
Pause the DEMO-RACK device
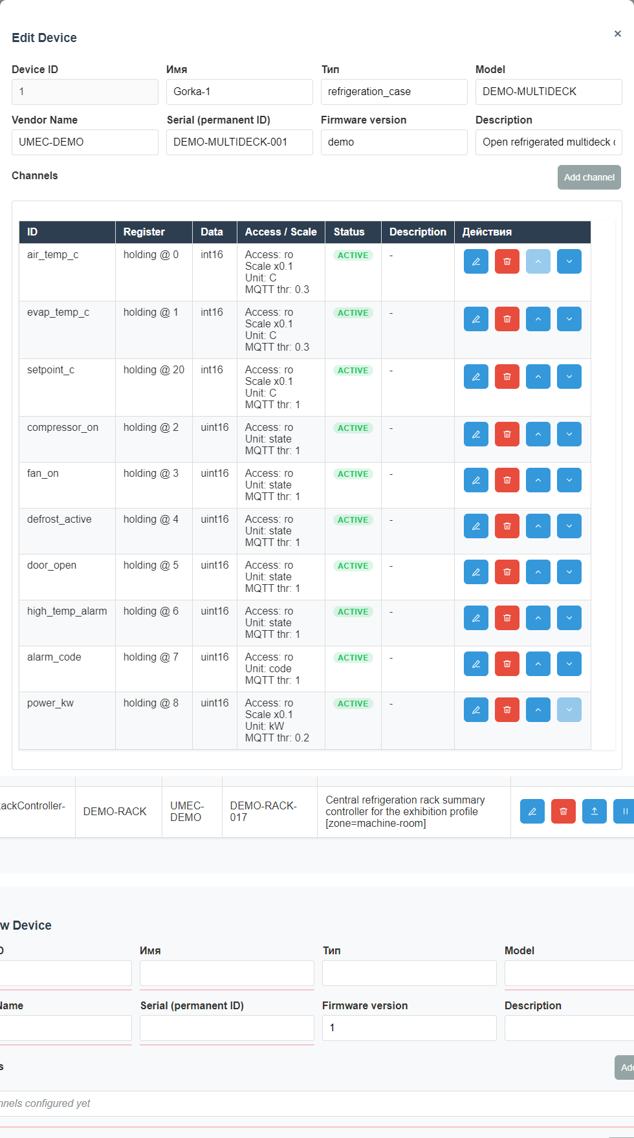624,811
